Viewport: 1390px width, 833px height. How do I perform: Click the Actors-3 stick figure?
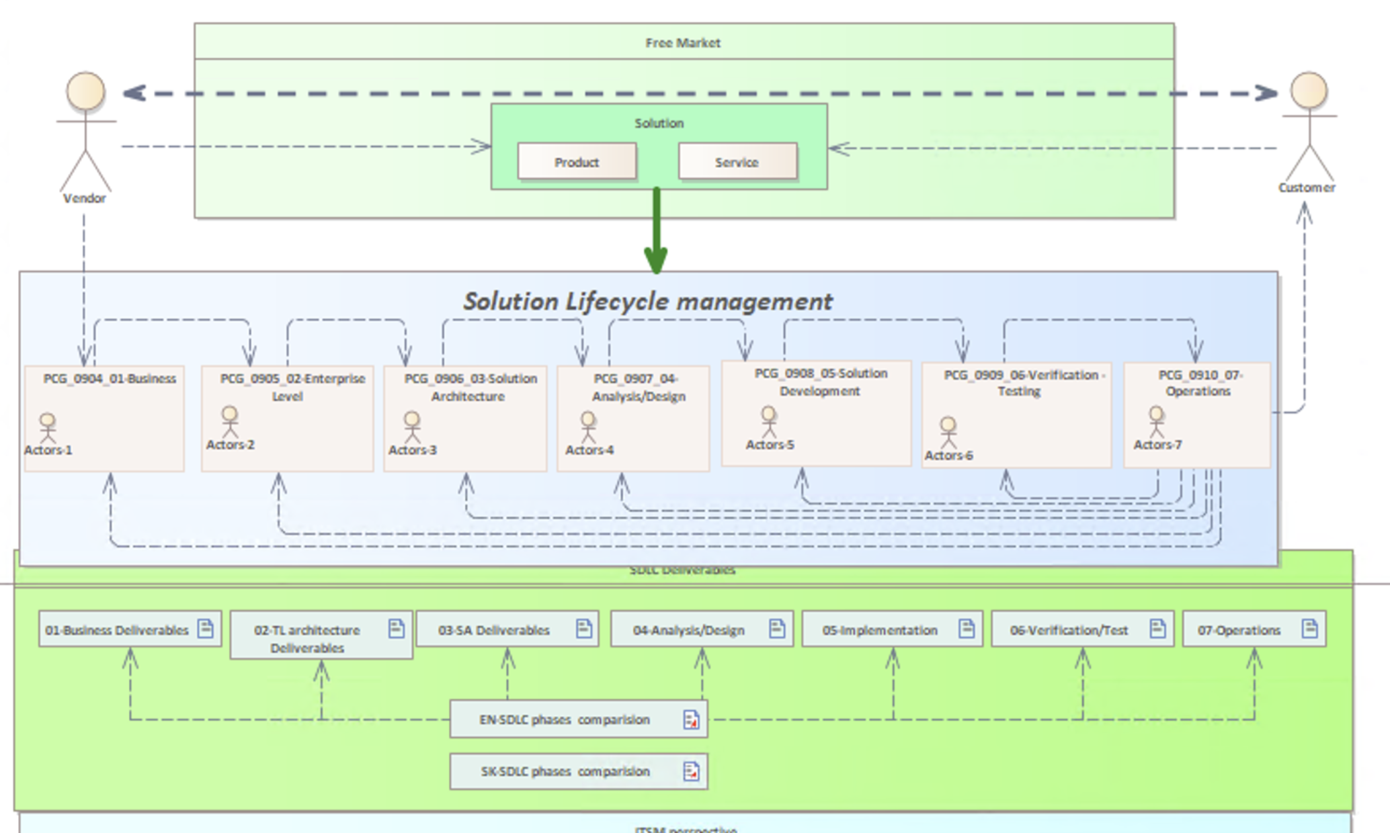click(412, 427)
